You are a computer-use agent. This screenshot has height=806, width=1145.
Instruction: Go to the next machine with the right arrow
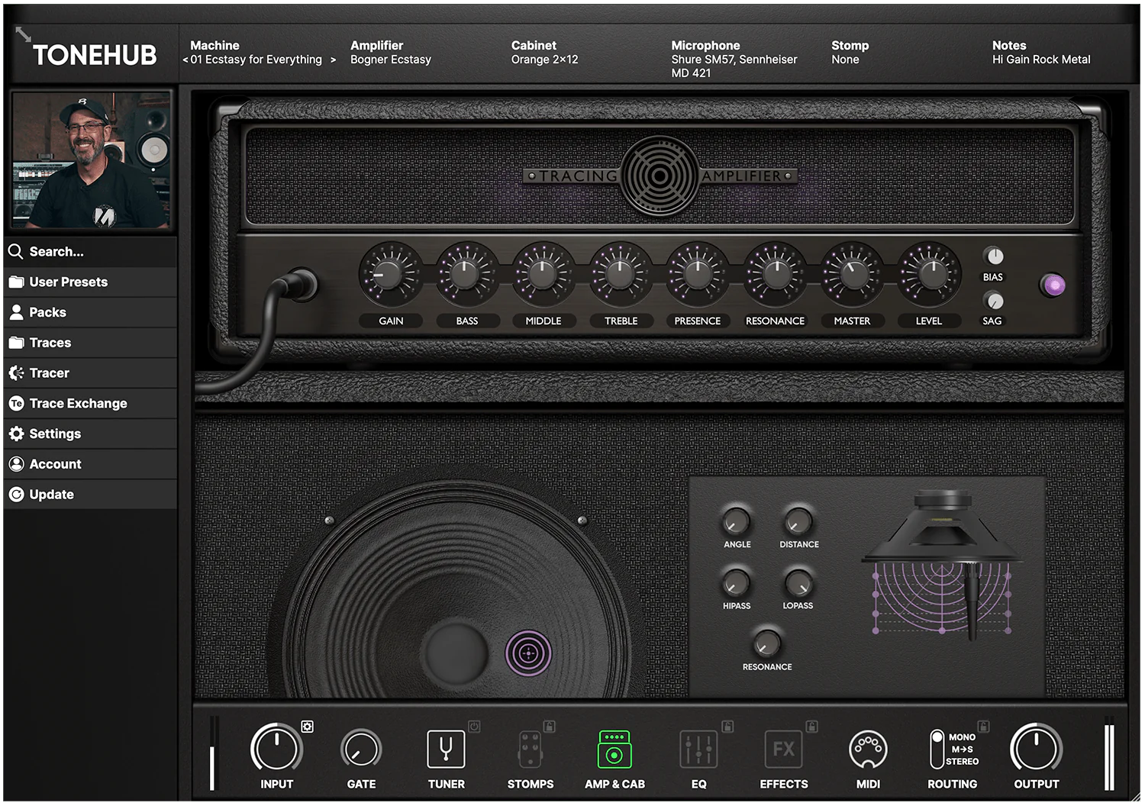point(333,60)
